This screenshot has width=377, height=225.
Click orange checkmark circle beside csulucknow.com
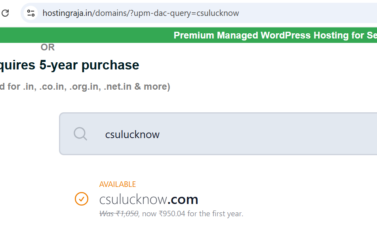tap(82, 198)
